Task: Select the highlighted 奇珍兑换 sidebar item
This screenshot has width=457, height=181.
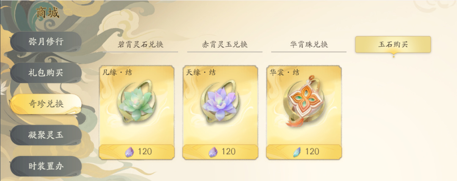Action: coord(46,104)
